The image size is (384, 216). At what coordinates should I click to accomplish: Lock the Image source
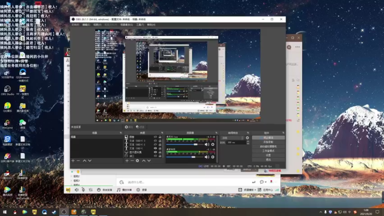click(x=160, y=137)
